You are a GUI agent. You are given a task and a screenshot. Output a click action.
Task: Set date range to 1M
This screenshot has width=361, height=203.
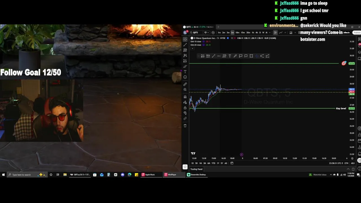click(x=201, y=163)
